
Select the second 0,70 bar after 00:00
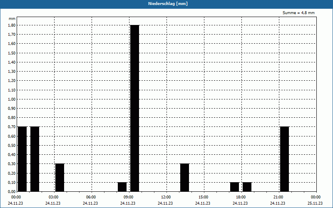(x=35, y=159)
